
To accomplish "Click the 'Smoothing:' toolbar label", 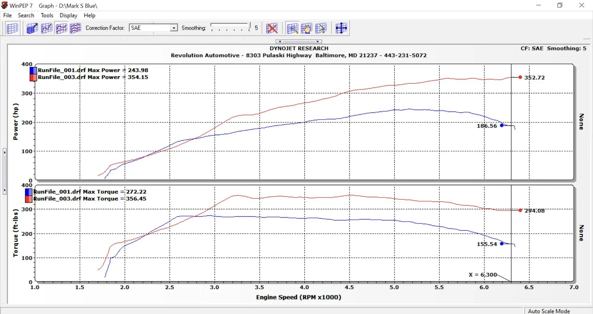I will pos(194,28).
